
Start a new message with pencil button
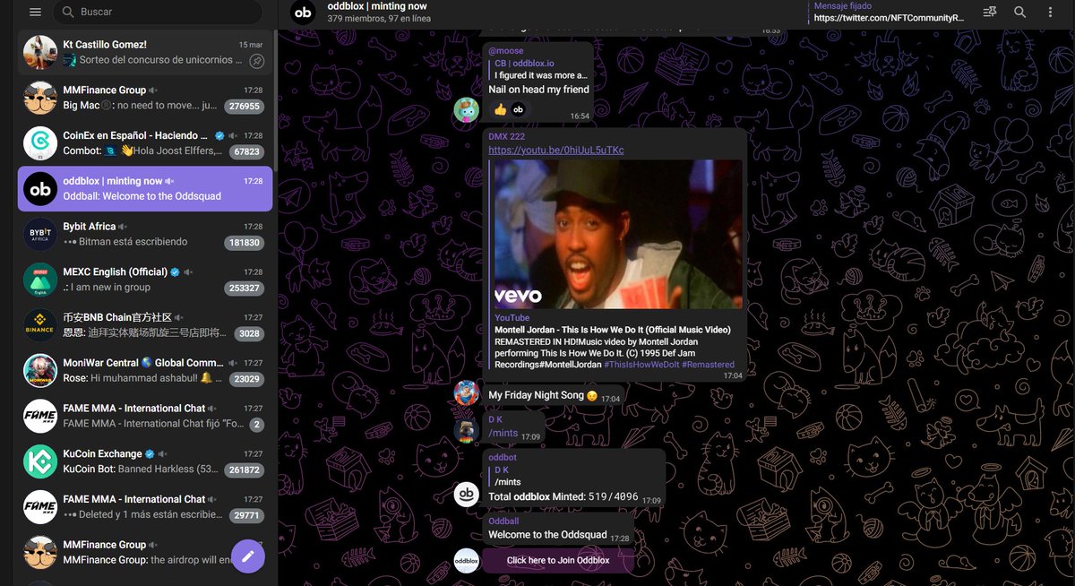[248, 556]
